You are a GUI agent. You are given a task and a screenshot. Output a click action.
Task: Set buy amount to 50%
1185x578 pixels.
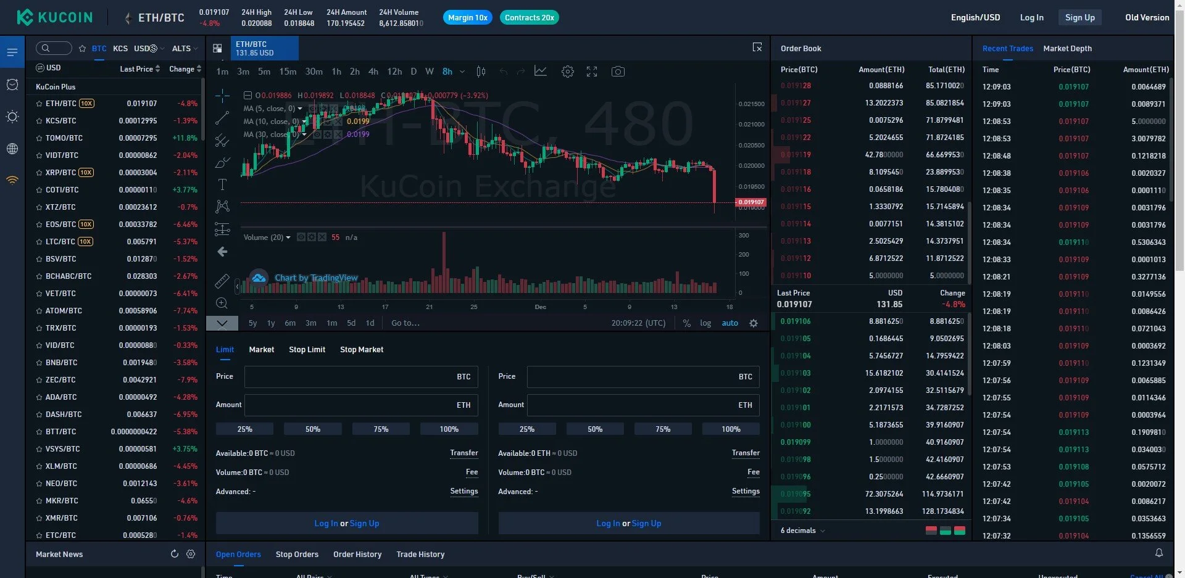(x=313, y=429)
